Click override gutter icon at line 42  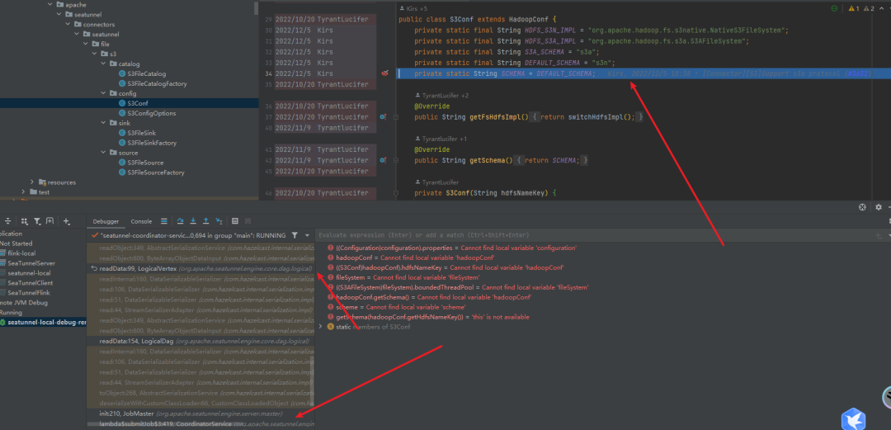pos(383,160)
